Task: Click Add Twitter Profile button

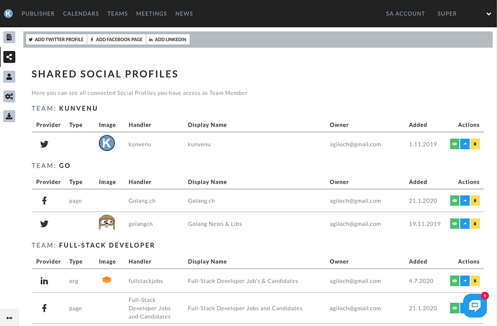Action: tap(56, 40)
